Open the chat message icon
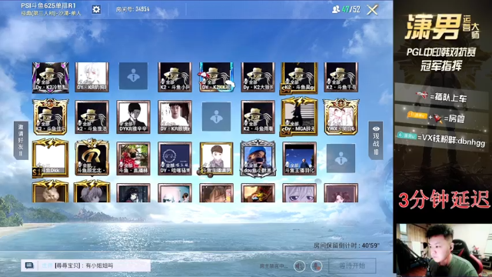 click(x=29, y=265)
